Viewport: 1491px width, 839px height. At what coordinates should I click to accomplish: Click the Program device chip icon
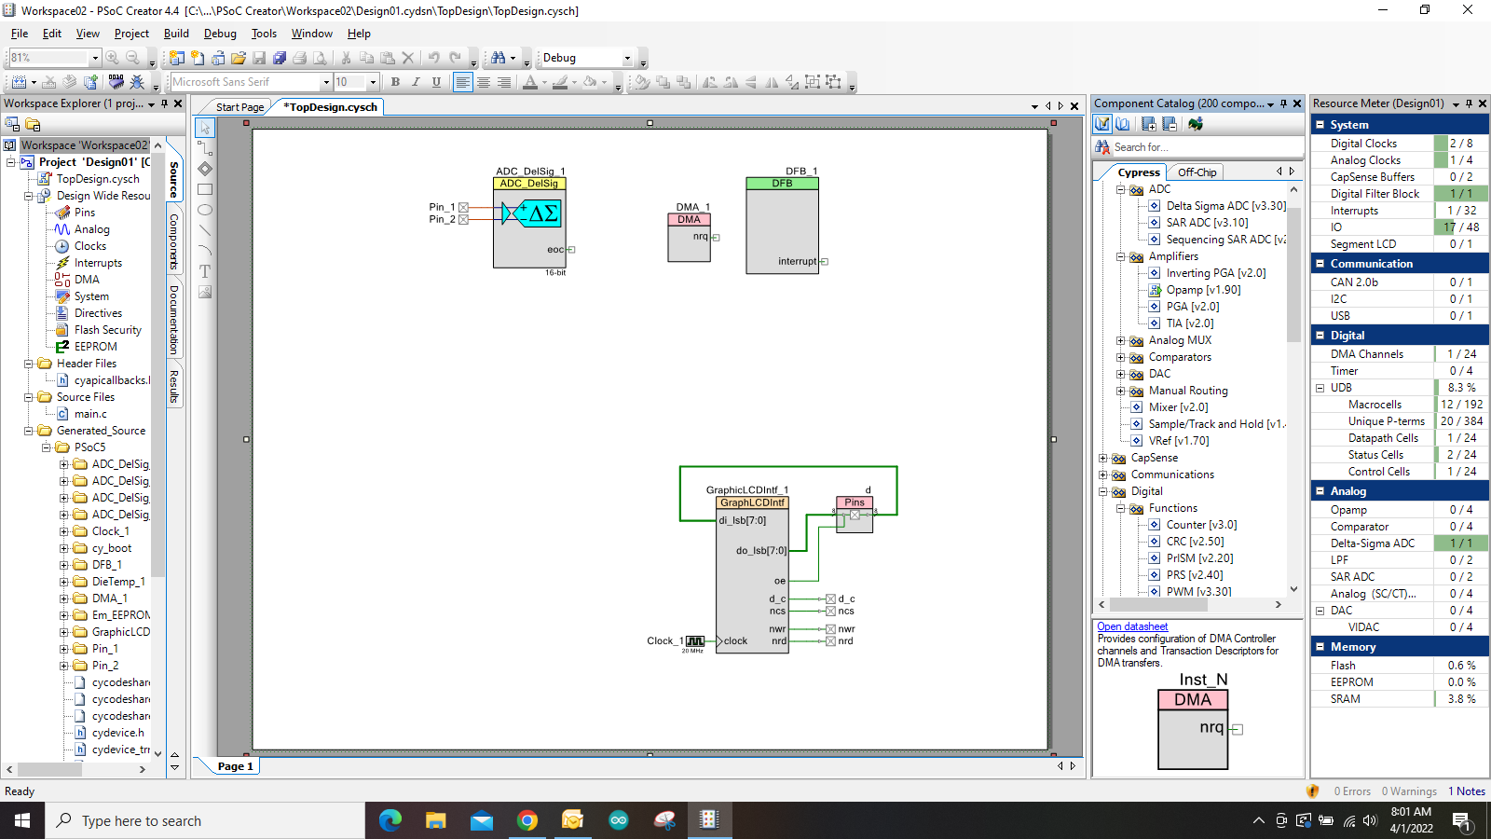point(116,82)
